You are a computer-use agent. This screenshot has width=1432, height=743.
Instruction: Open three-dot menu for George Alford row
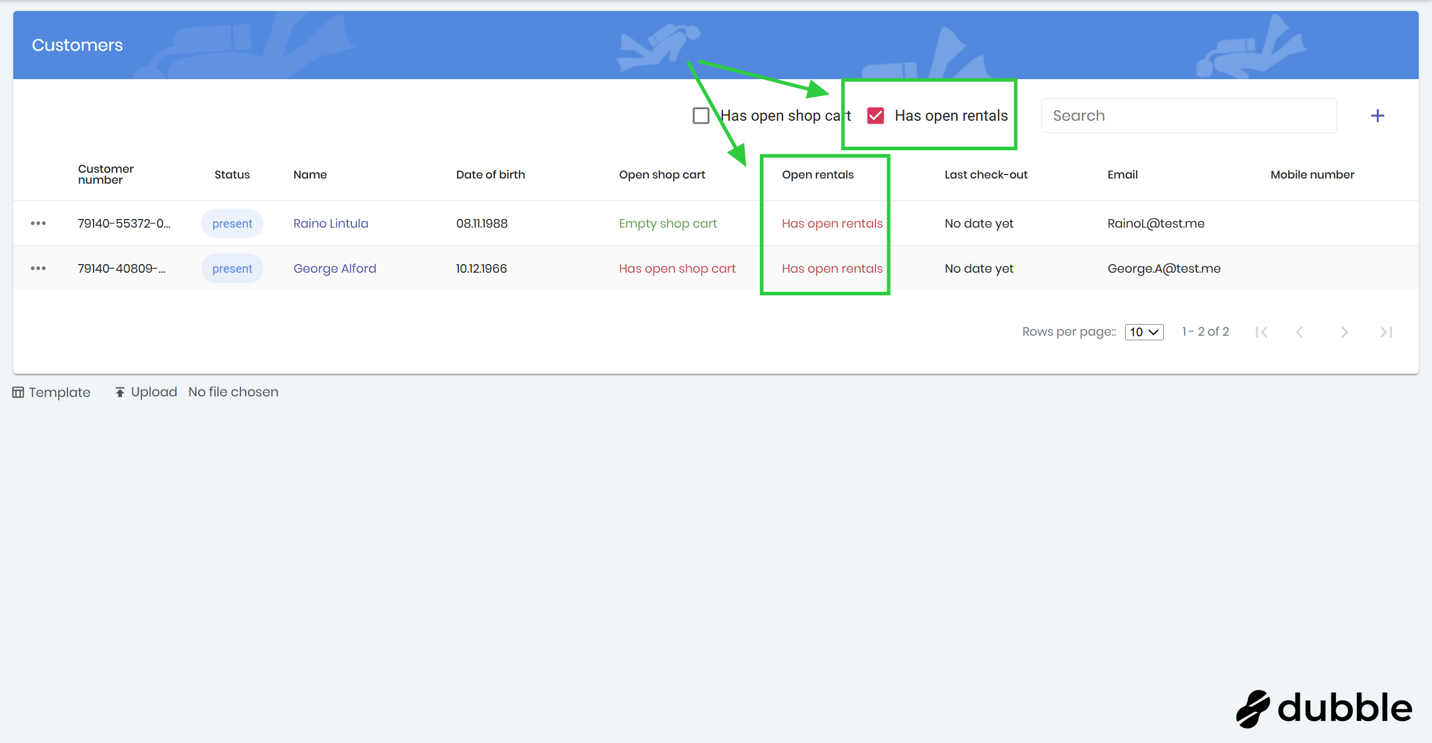(x=38, y=268)
